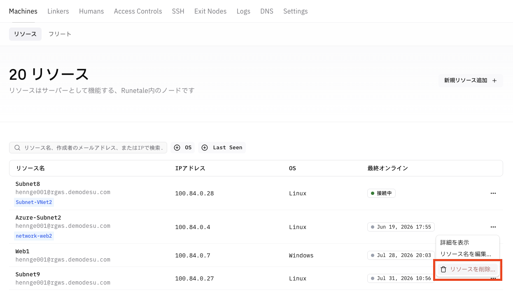The height and width of the screenshot is (294, 513).
Task: Click the Windows OS cell for Web1
Action: [301, 255]
